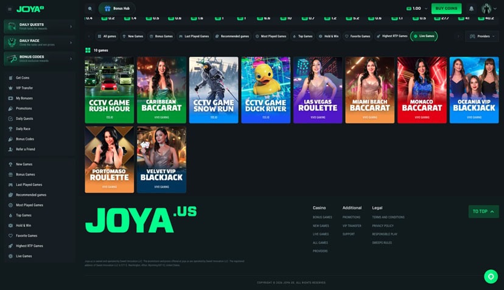Open Miami Beach Baccarat game card
504x290 pixels.
pyautogui.click(x=370, y=90)
